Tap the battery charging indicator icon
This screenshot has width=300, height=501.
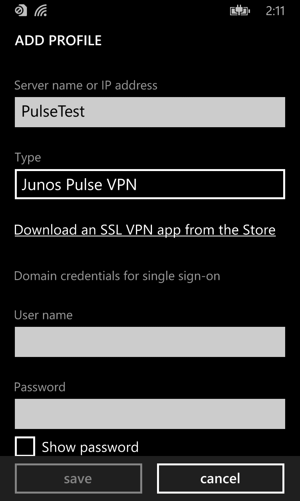click(240, 11)
